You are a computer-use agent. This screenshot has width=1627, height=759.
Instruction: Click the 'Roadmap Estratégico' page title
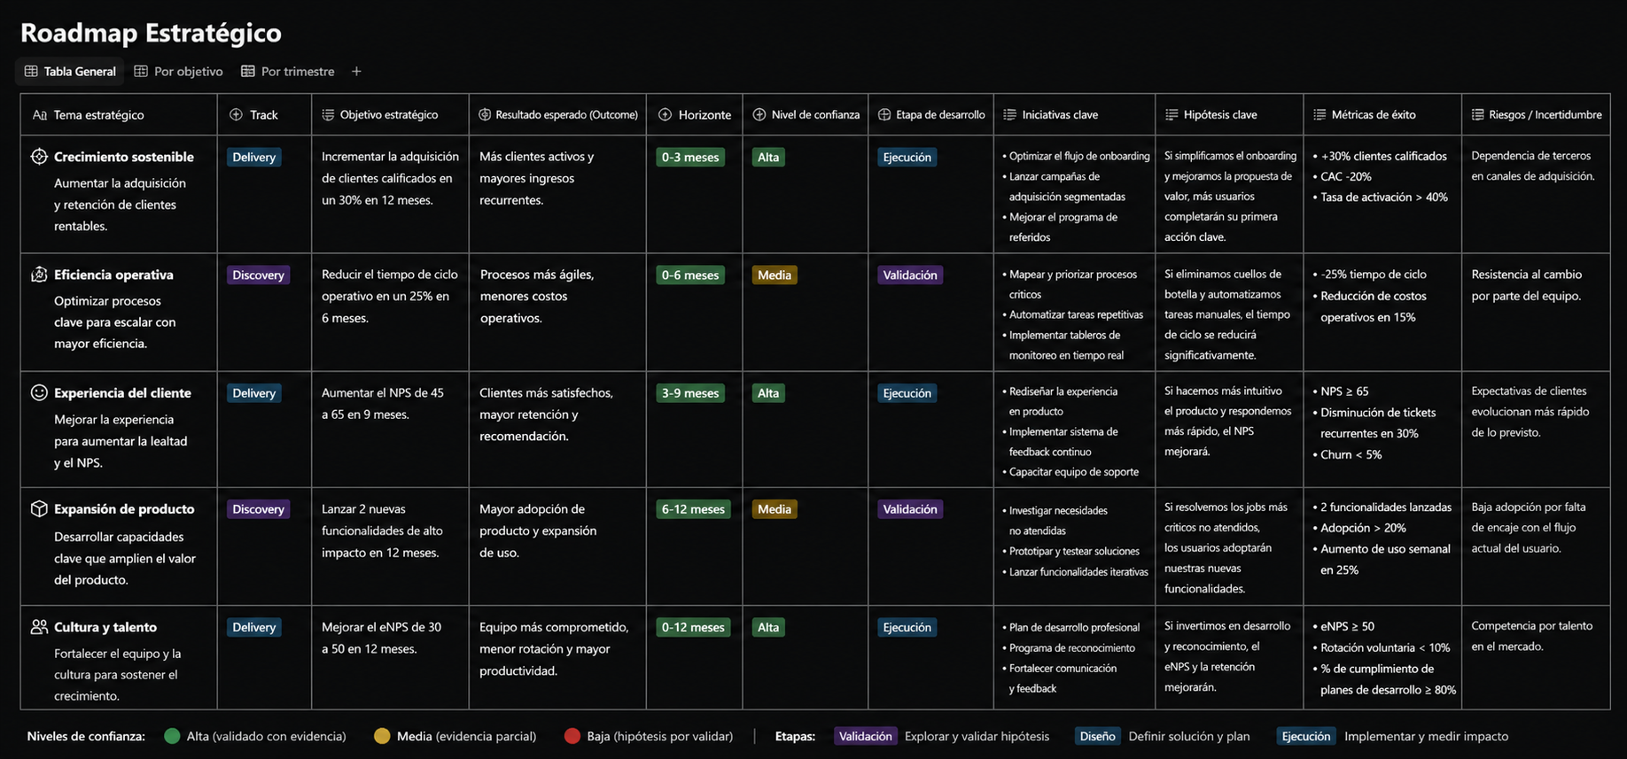click(x=151, y=33)
